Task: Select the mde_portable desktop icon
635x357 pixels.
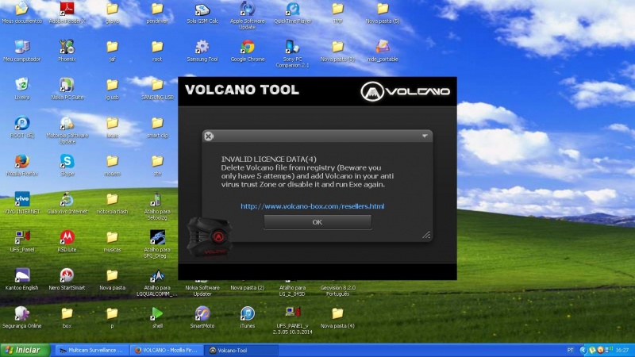Action: (x=383, y=51)
